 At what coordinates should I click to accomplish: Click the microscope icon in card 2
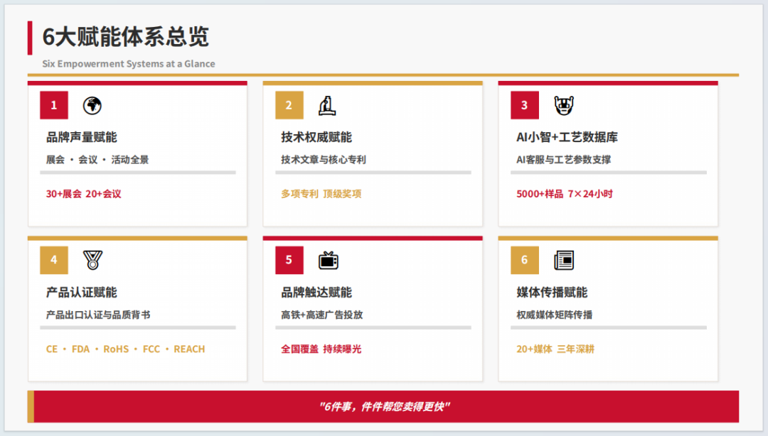(327, 105)
